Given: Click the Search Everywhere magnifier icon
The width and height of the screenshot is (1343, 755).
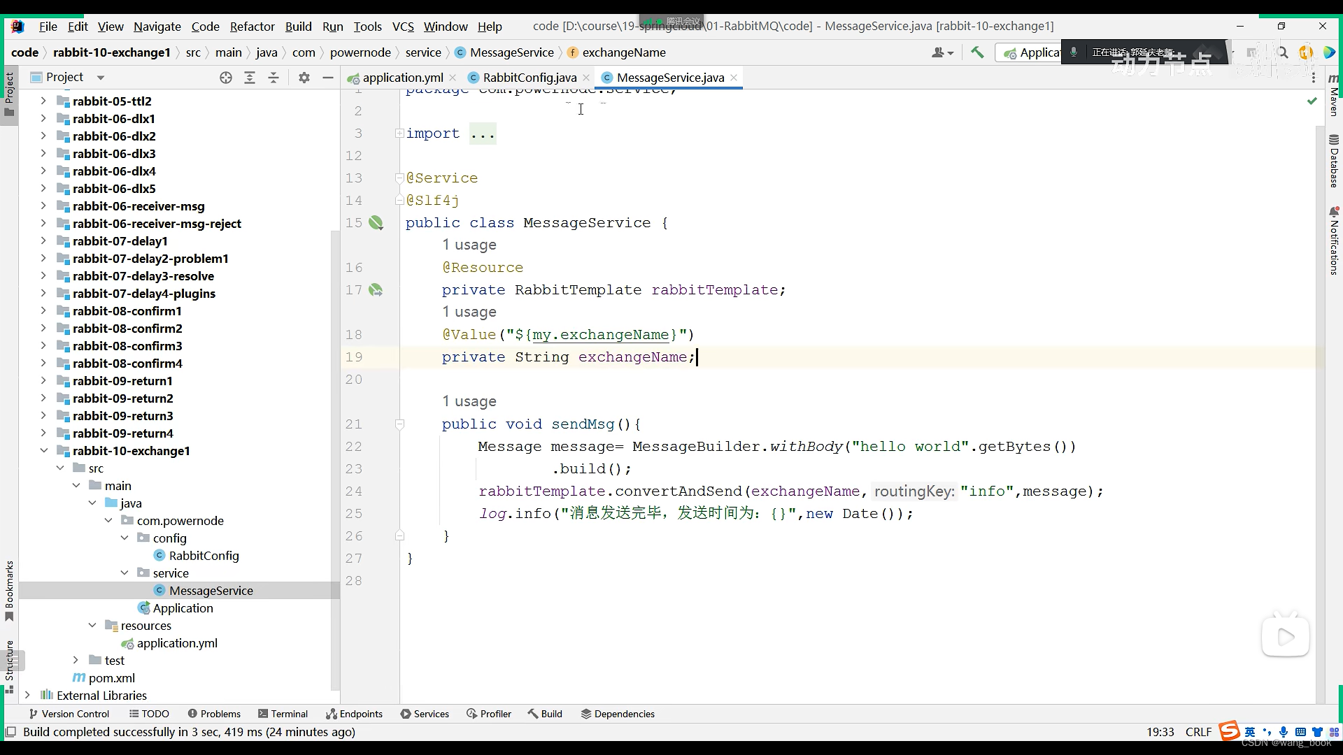Looking at the screenshot, I should pos(1282,52).
